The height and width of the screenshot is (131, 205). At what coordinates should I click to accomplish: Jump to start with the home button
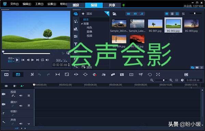(x=23, y=60)
